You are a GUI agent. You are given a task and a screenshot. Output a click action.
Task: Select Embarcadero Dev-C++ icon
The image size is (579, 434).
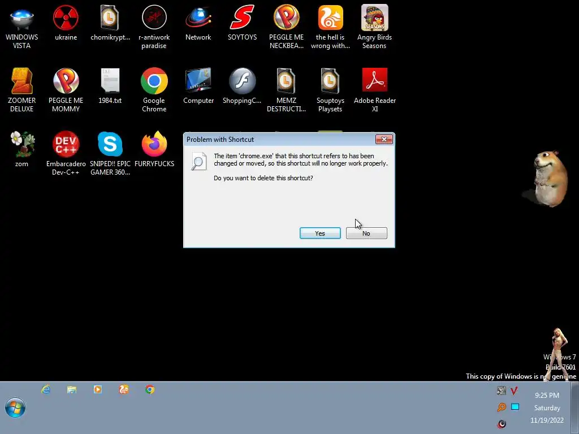point(66,153)
